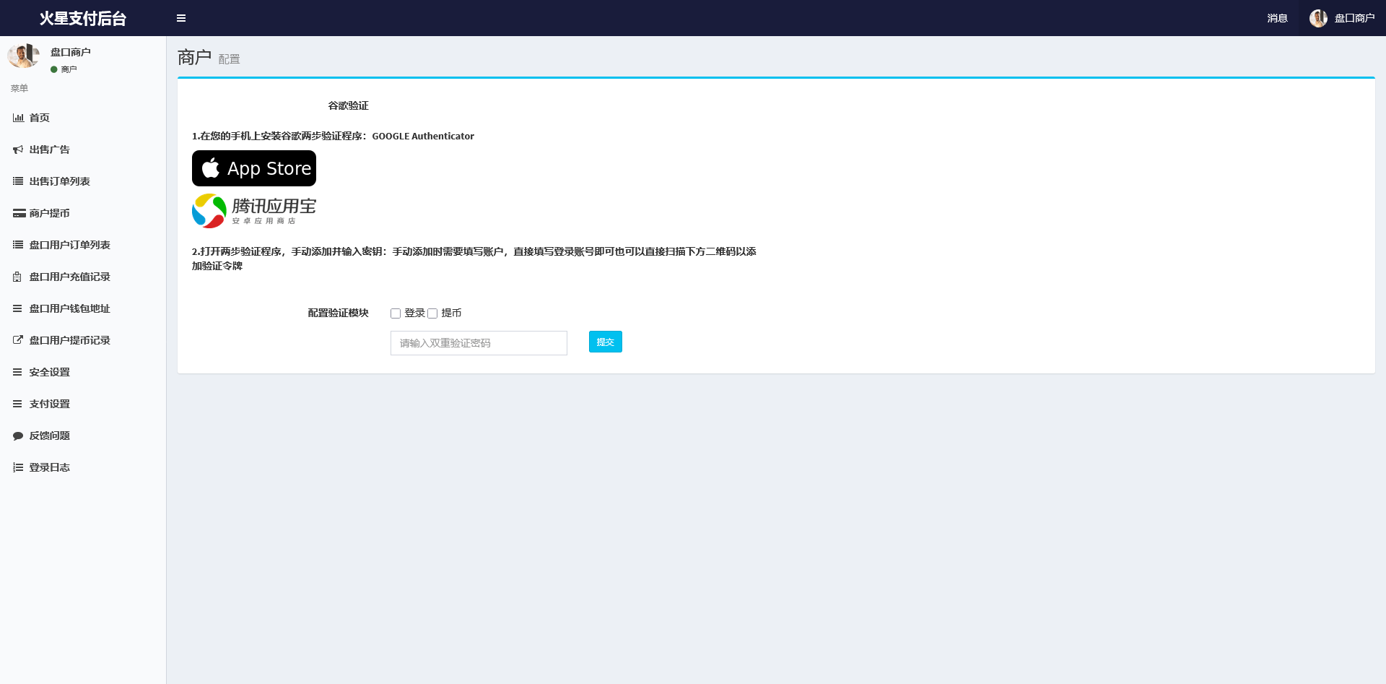Image resolution: width=1386 pixels, height=684 pixels.
Task: Open 盘口用户充值记录 via its record icon
Action: click(18, 277)
